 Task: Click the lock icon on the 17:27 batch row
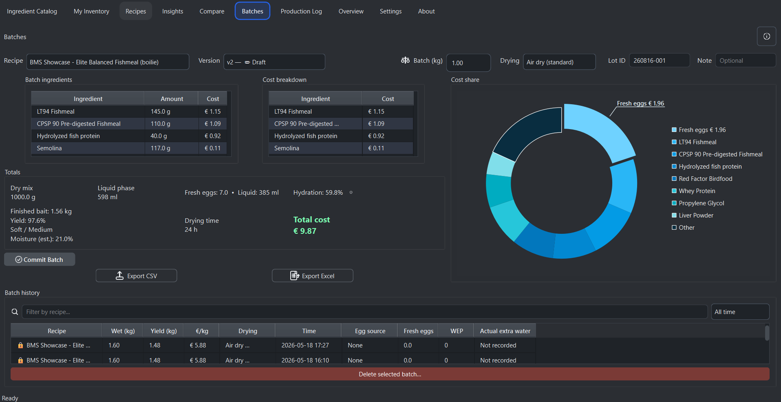(x=20, y=345)
